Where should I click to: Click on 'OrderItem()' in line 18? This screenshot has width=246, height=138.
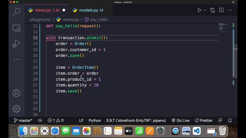pos(85,67)
